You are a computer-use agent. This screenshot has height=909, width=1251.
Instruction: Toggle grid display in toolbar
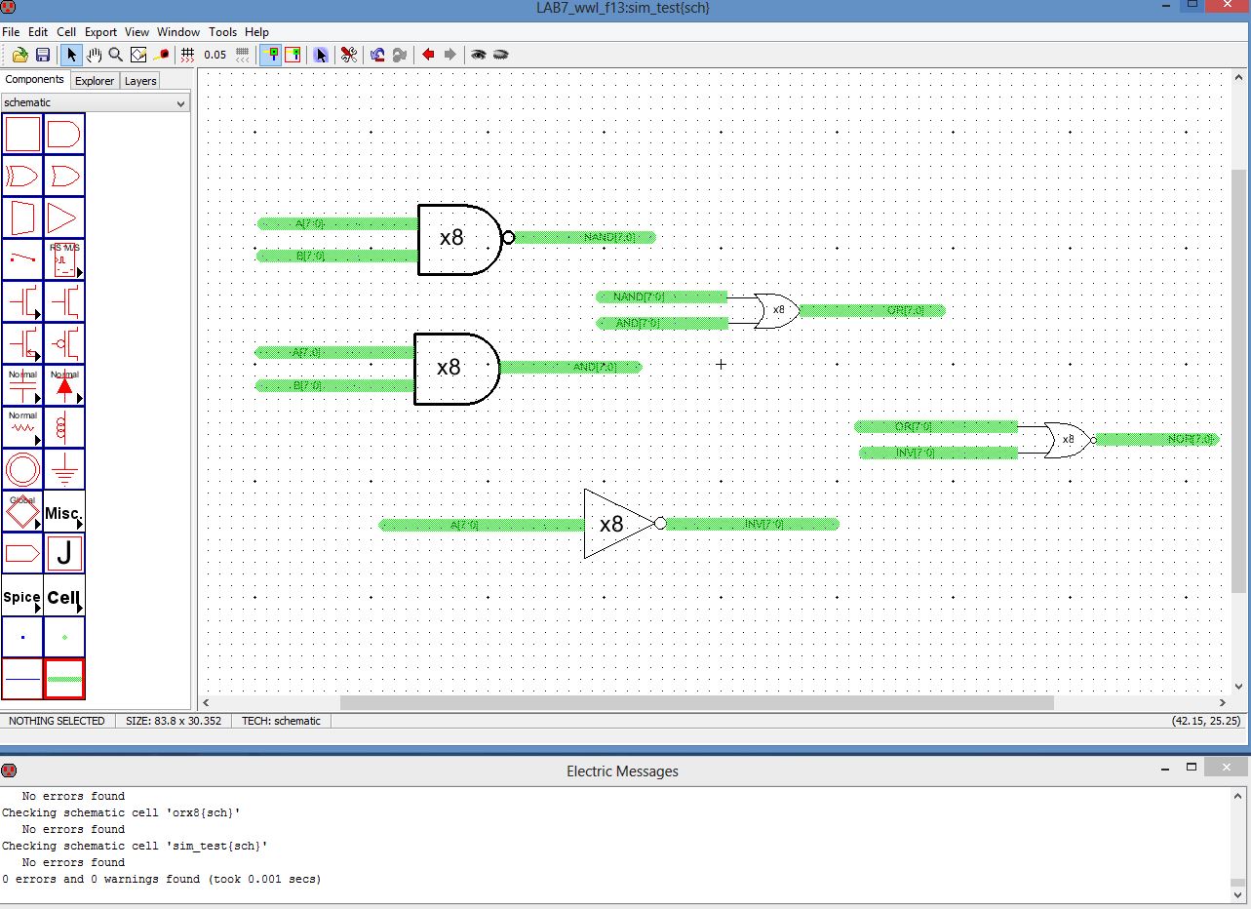(x=188, y=55)
